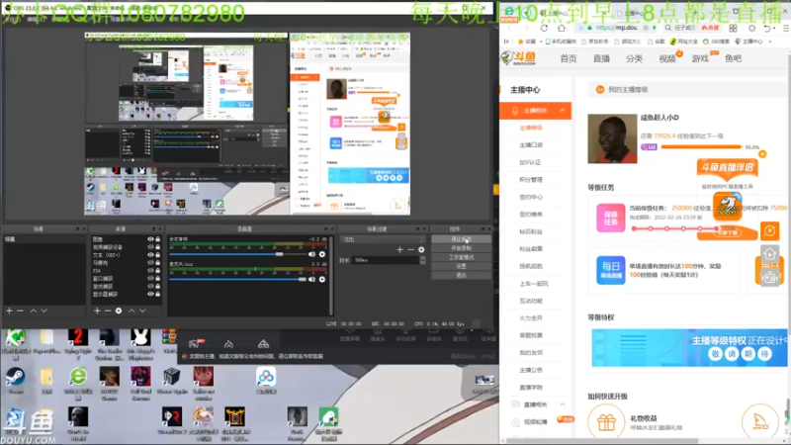The height and width of the screenshot is (445, 791).
Task: Toggle visibility of the 文本 (GDI+) source
Action: (150, 255)
